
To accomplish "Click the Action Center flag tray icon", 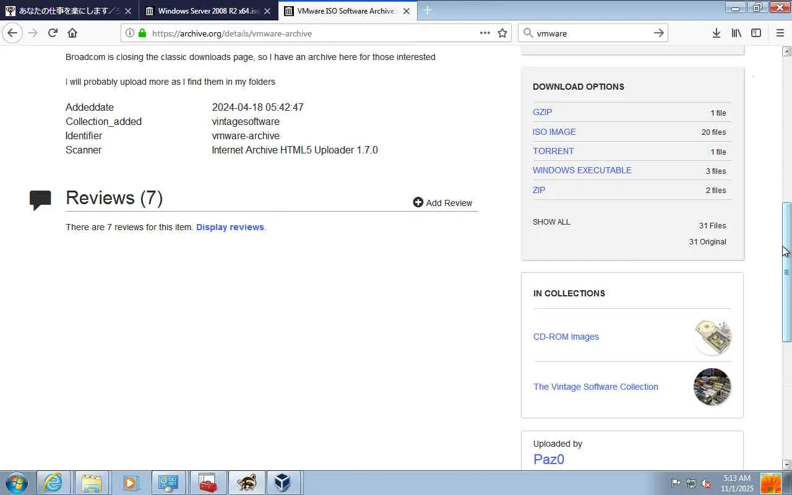I will click(676, 483).
